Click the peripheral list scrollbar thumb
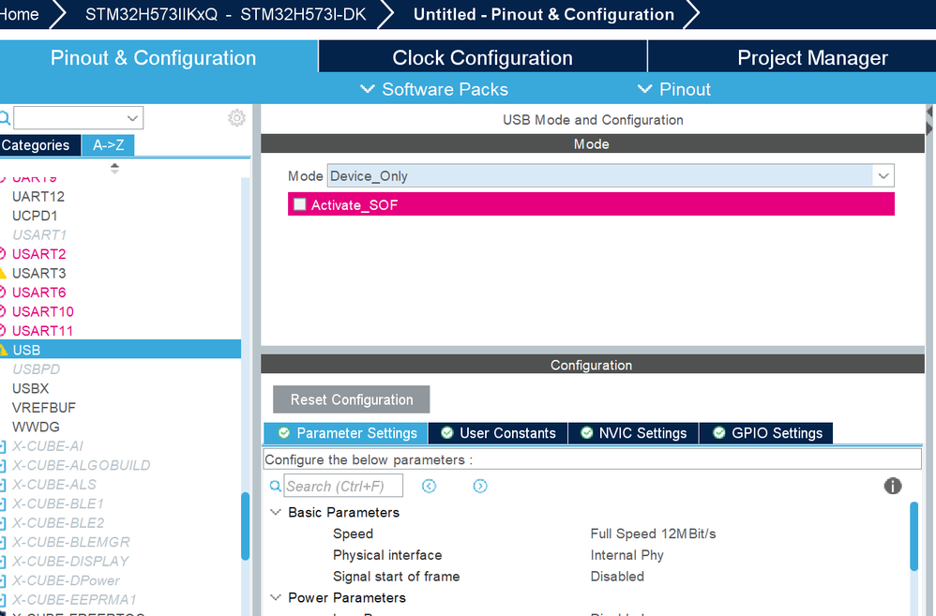Viewport: 936px width, 616px height. coord(246,526)
